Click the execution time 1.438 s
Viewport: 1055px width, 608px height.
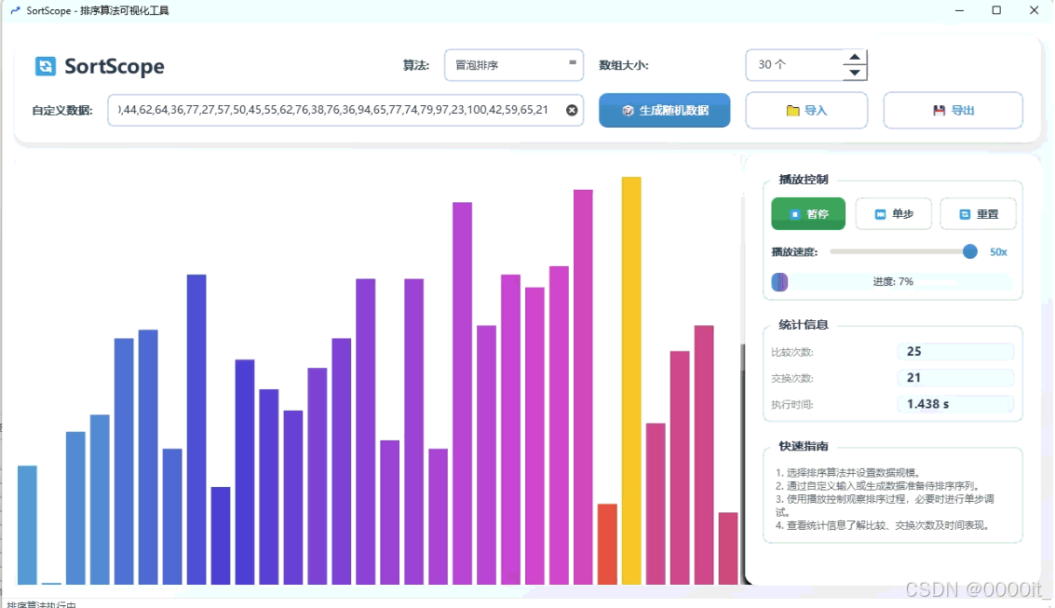click(x=927, y=404)
